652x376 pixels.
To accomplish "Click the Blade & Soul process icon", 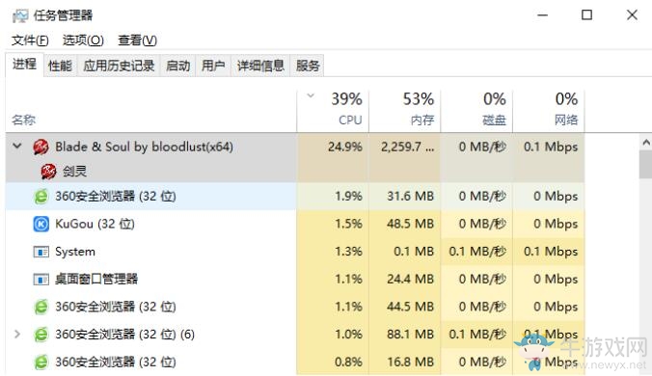I will pyautogui.click(x=41, y=148).
